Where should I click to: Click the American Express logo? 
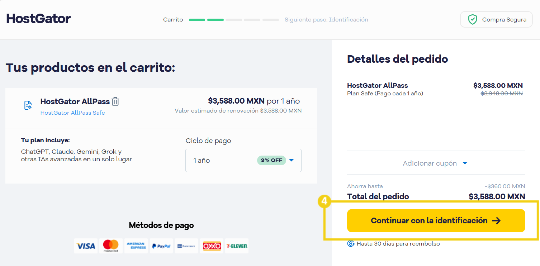(x=136, y=246)
